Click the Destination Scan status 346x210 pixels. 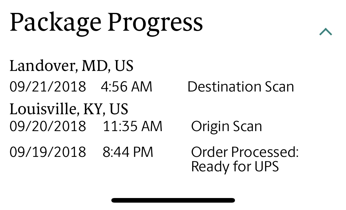(241, 87)
